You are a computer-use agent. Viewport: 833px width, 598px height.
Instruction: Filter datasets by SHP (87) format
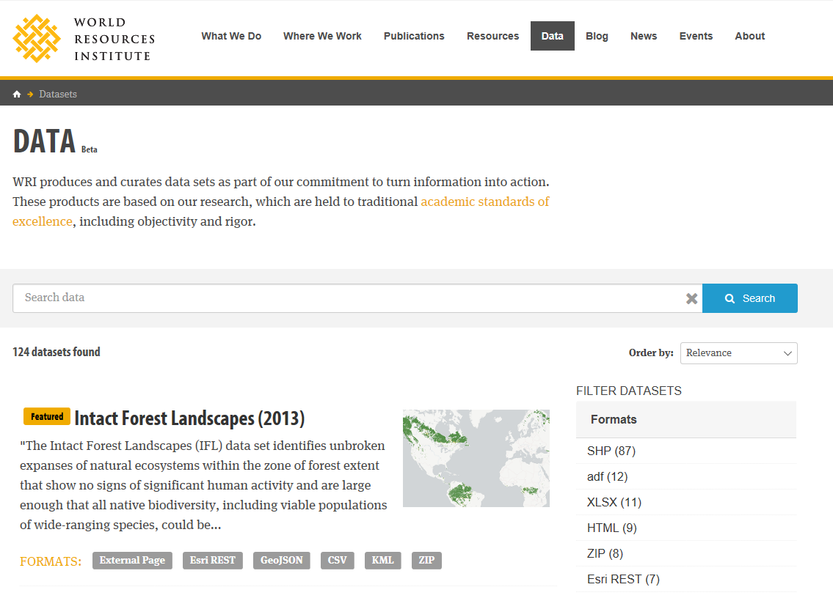click(x=611, y=451)
